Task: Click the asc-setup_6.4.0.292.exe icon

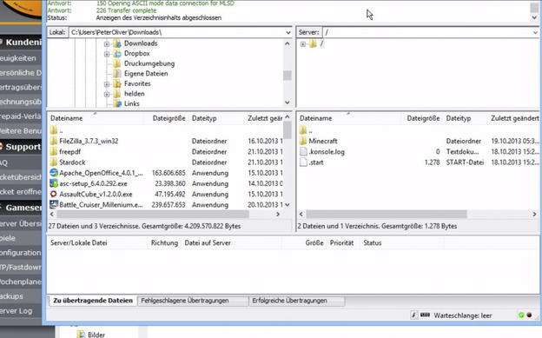Action: (x=54, y=183)
